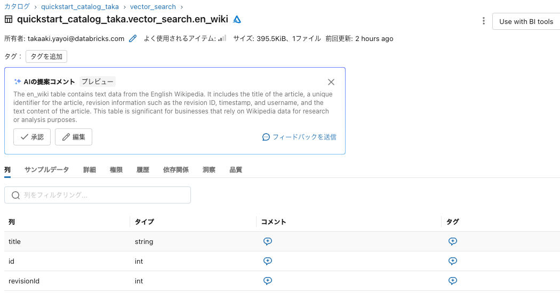Switch to 依存関係 tab
Image resolution: width=560 pixels, height=293 pixels.
coord(175,170)
